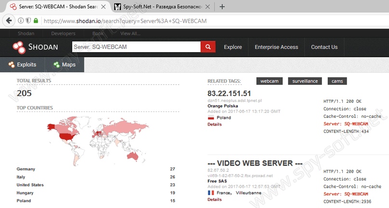Open the Maps tab
The image size is (389, 208).
[x=65, y=65]
